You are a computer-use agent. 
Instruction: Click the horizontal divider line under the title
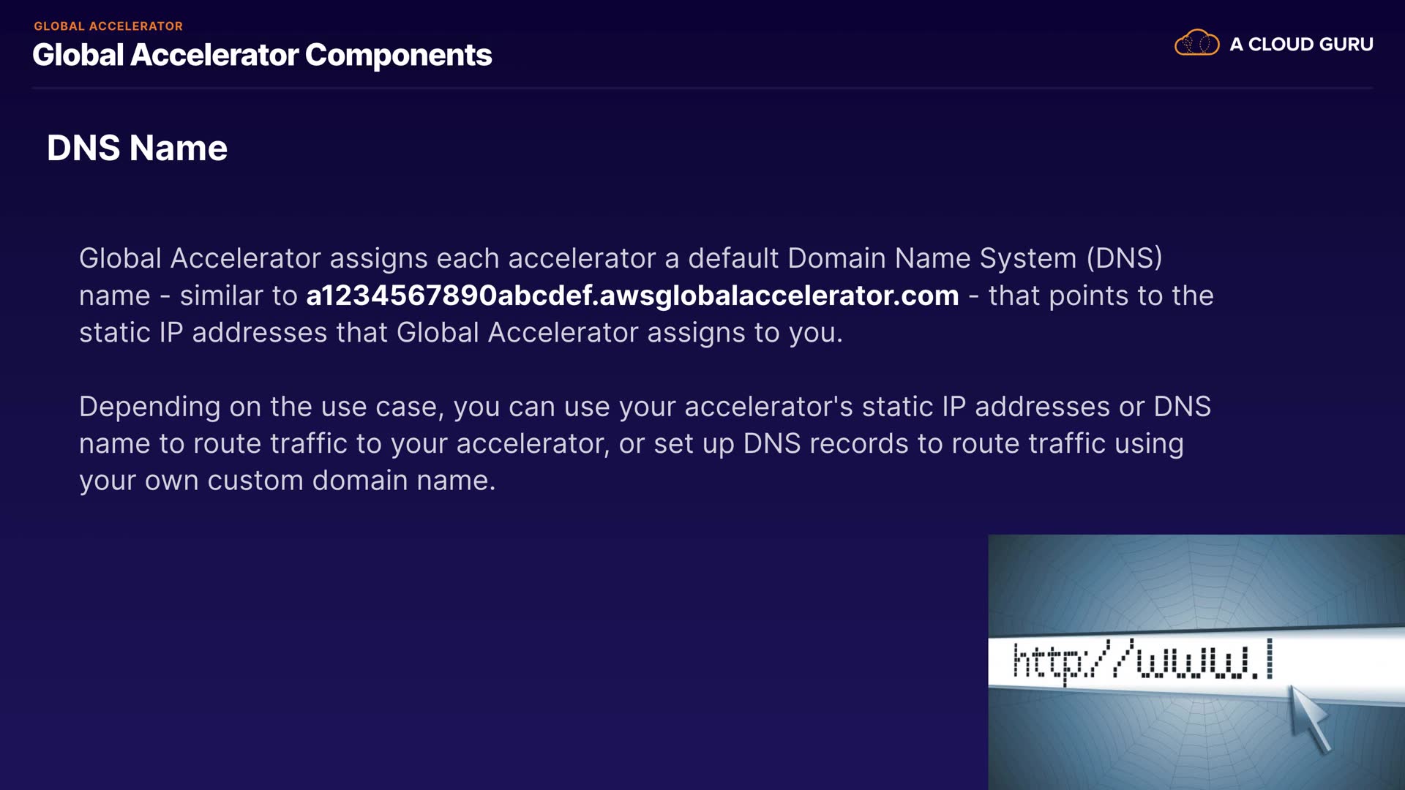(702, 89)
